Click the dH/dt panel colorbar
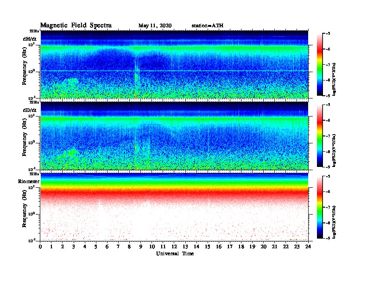The image size is (367, 283). point(320,64)
